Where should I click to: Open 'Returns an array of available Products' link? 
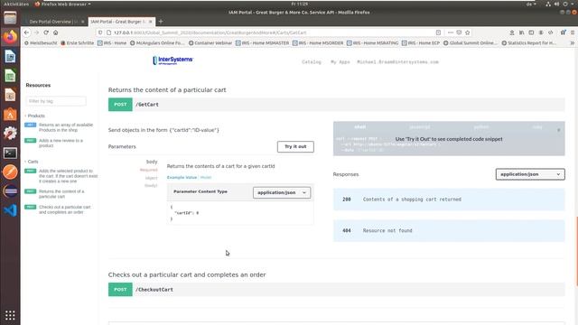click(x=59, y=127)
